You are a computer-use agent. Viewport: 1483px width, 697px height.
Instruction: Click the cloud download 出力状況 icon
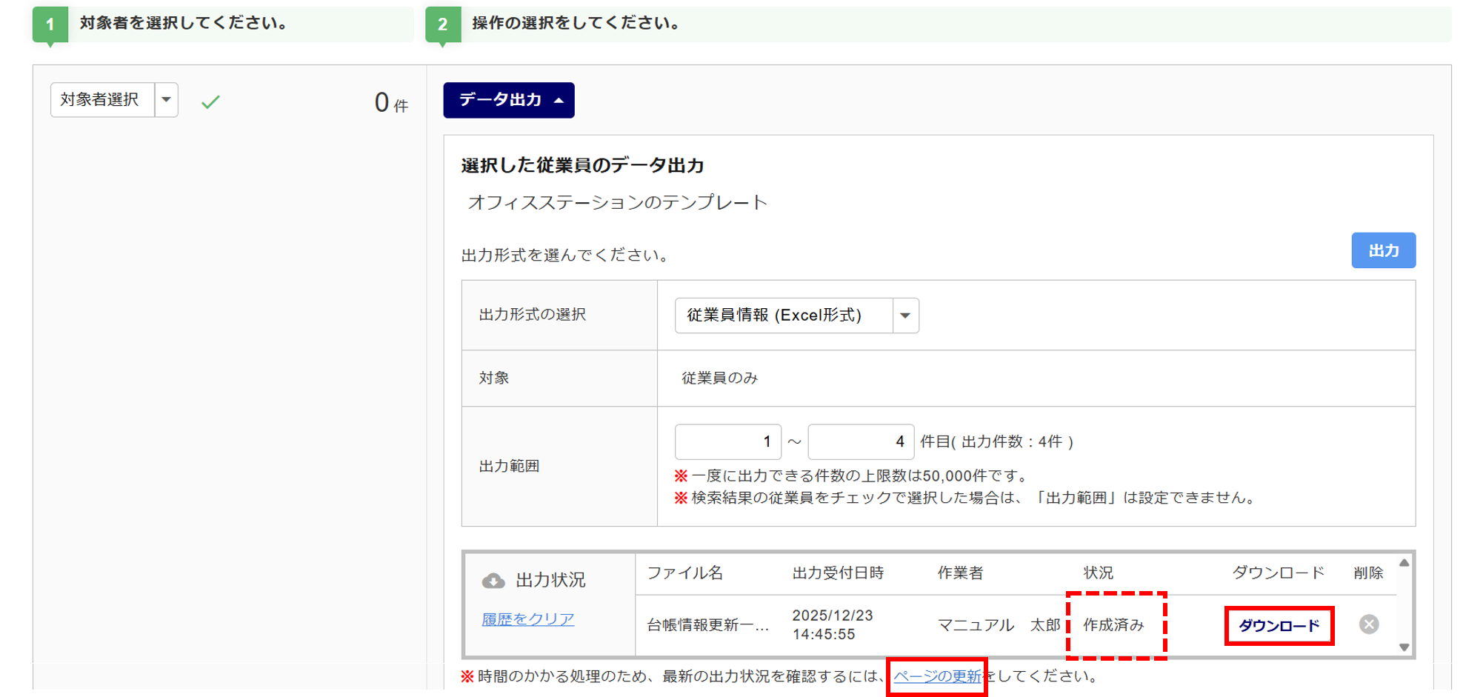(x=493, y=581)
